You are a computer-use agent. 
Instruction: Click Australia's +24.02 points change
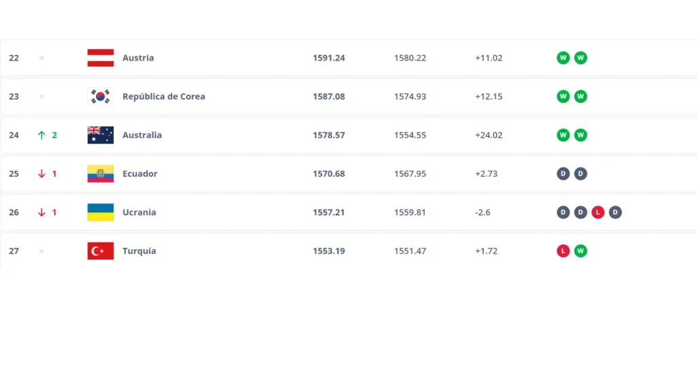pos(489,135)
